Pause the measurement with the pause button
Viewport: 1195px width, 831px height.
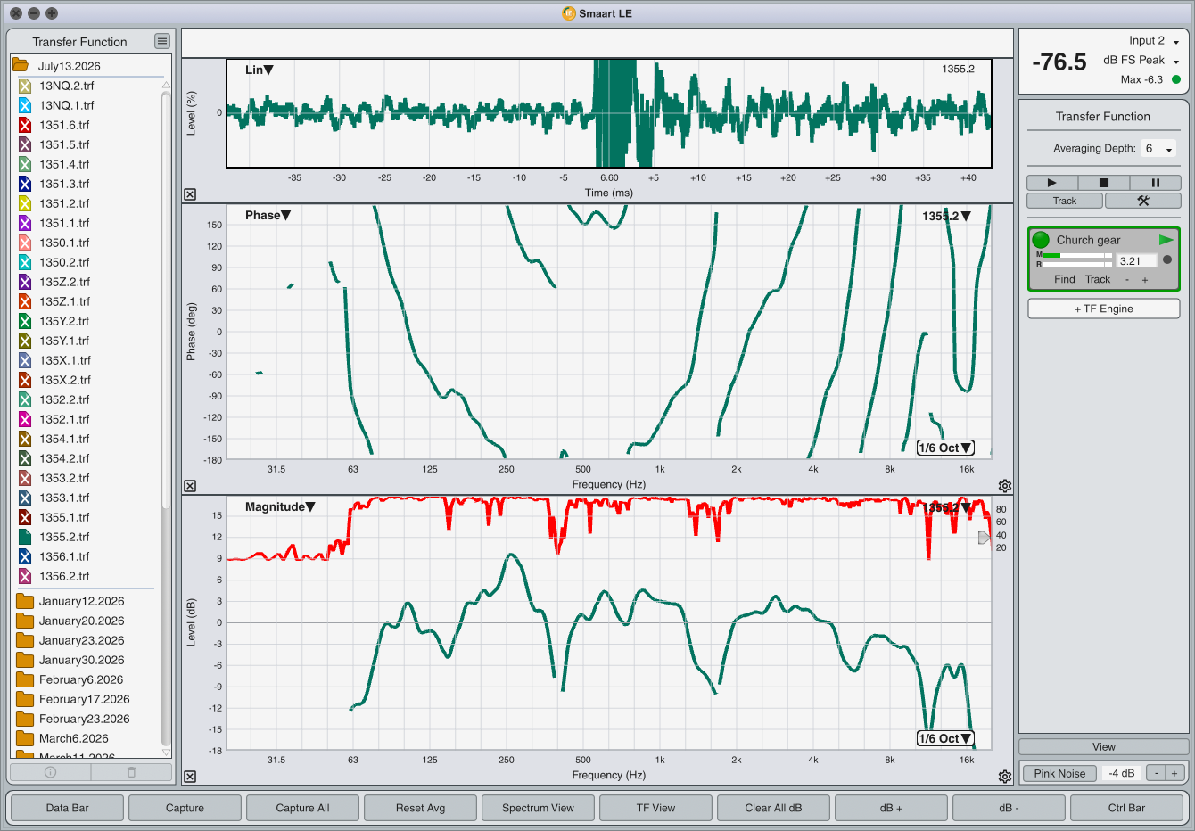point(1155,183)
